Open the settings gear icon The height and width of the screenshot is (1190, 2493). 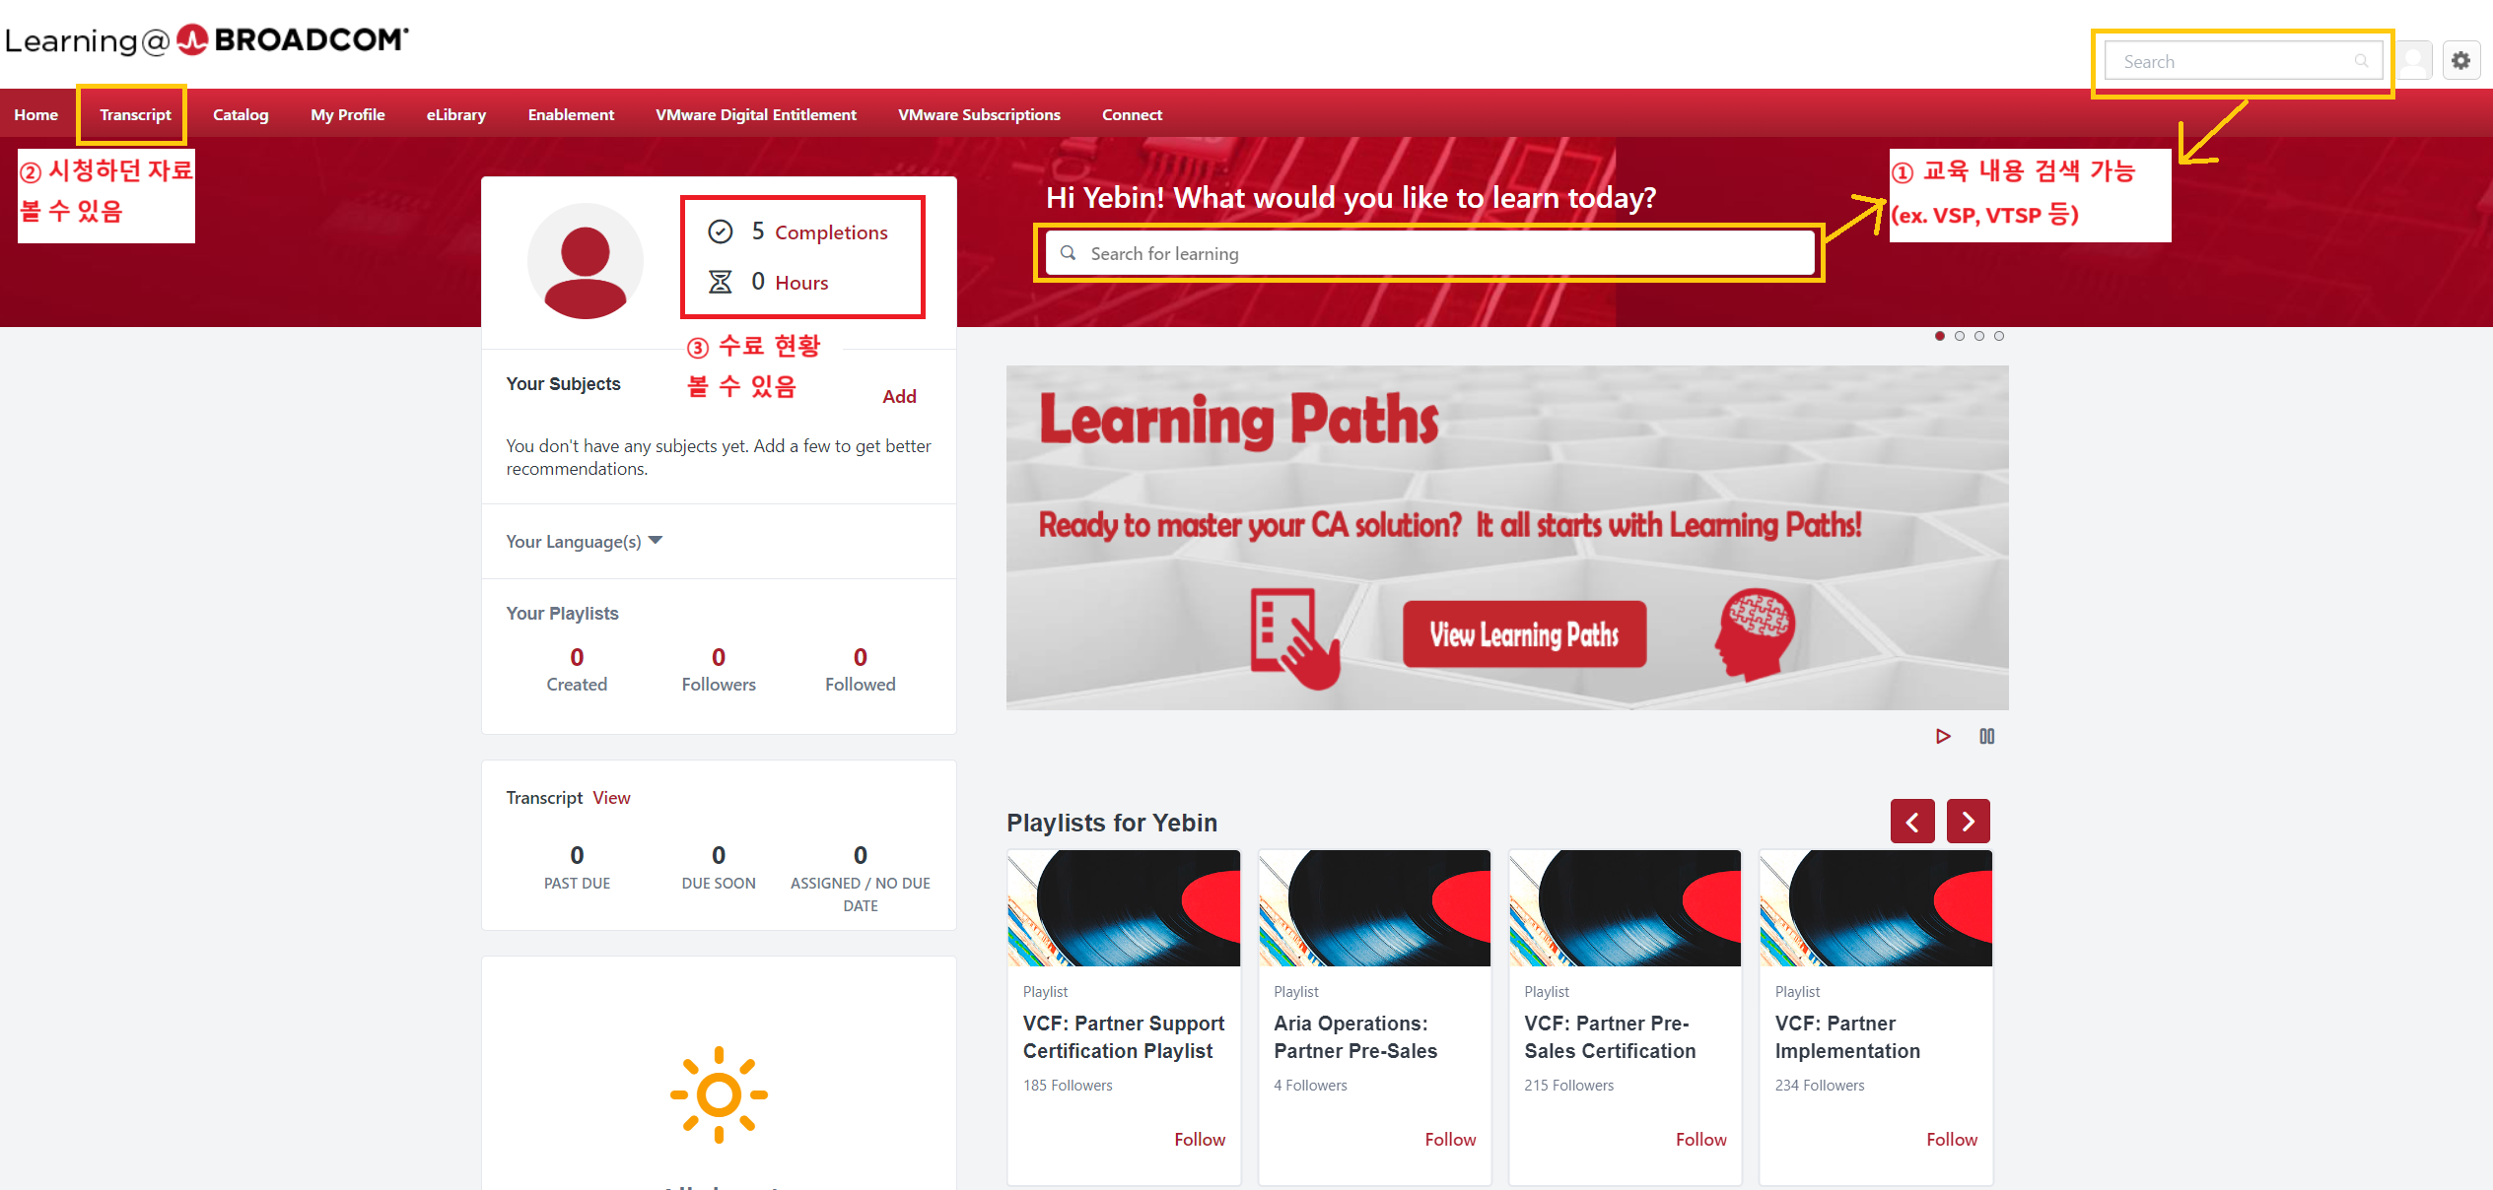point(2460,60)
